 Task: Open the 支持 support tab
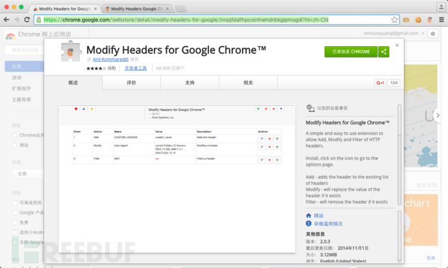click(190, 83)
